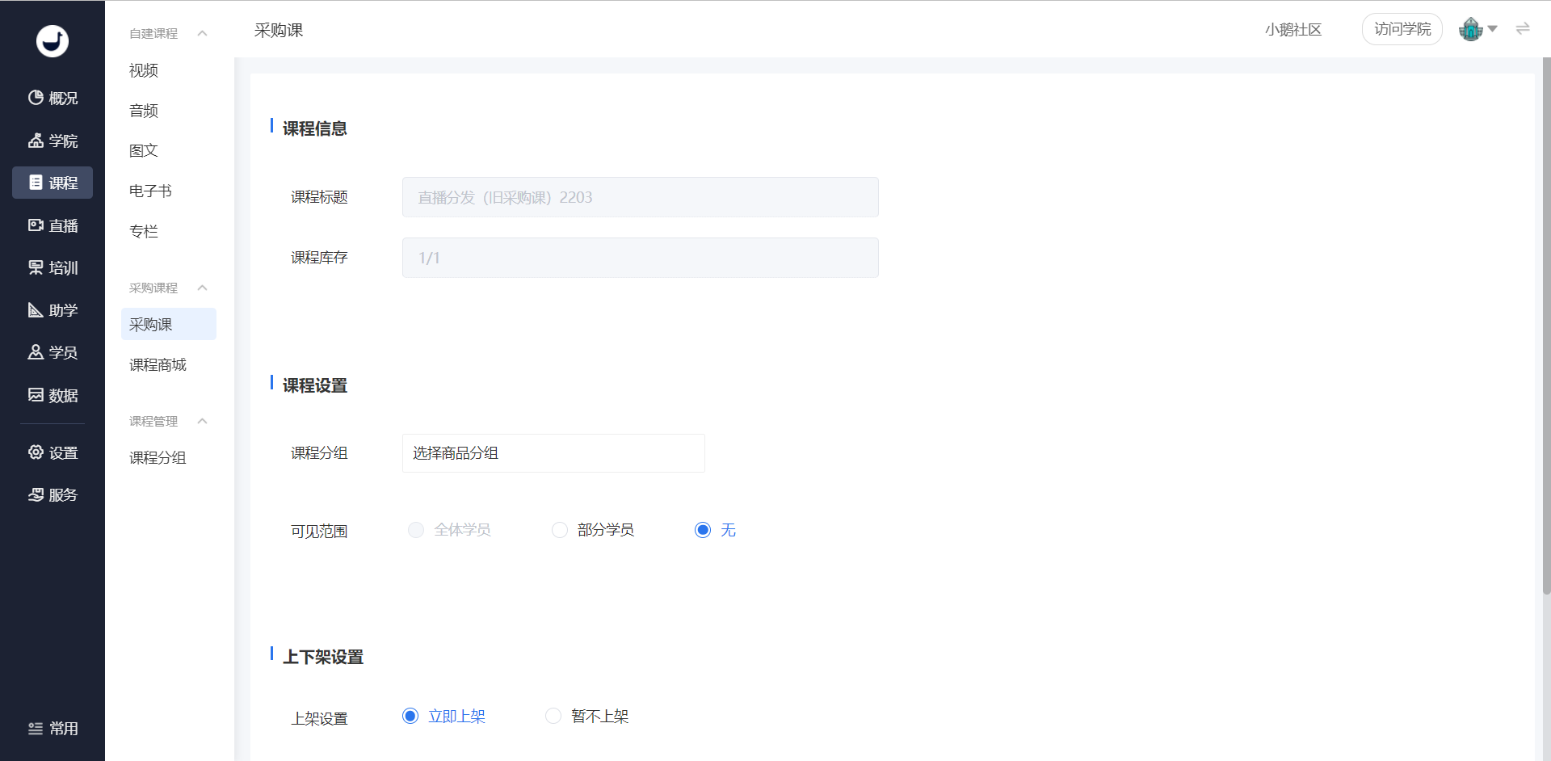Open 助学 section in sidebar
Screen dimensions: 1551x761
53,310
